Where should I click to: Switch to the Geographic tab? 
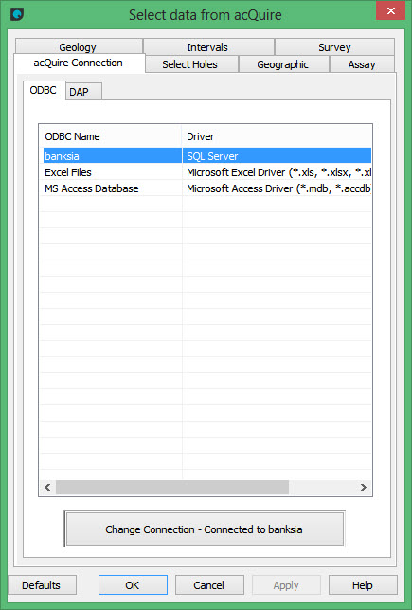283,64
